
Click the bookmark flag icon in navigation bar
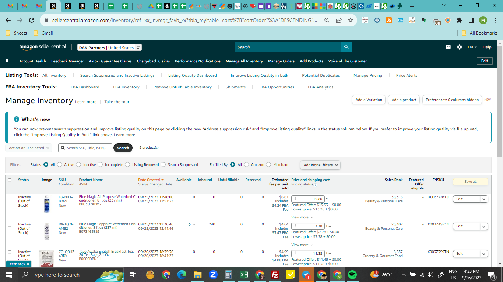pyautogui.click(x=7, y=61)
